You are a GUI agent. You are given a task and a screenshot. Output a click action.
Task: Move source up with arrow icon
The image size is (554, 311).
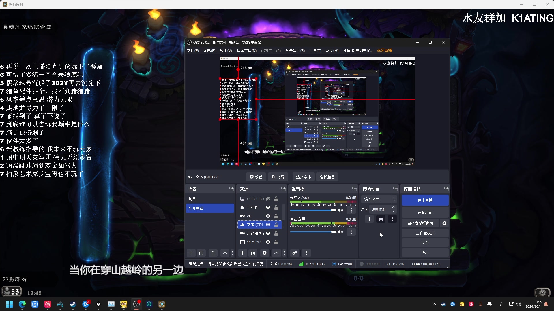click(x=276, y=253)
